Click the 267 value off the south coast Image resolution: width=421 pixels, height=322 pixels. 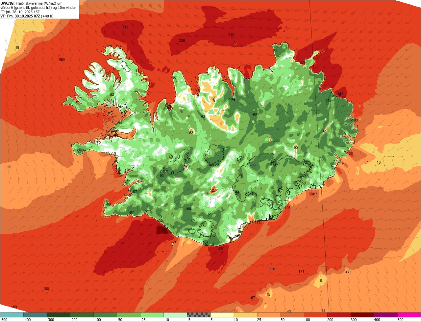(x=221, y=249)
